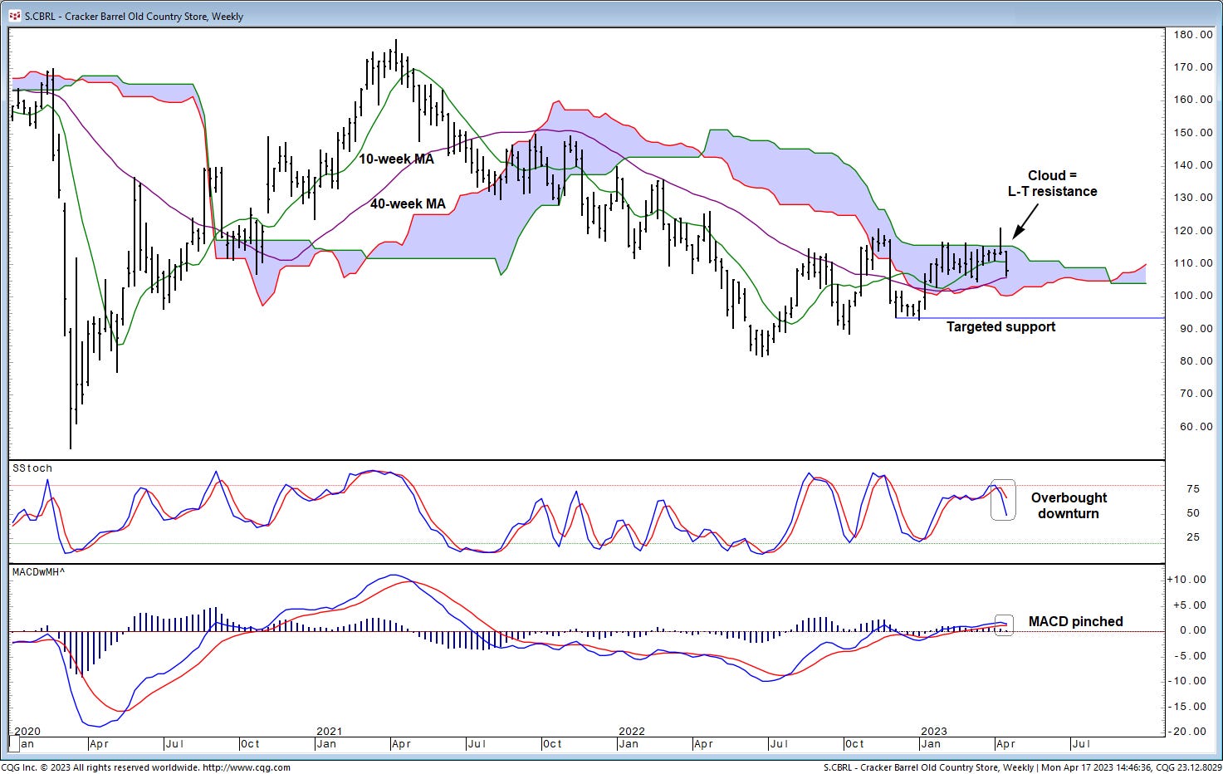The width and height of the screenshot is (1223, 774).
Task: Click the 170.00 price axis label
Action: pyautogui.click(x=1194, y=67)
